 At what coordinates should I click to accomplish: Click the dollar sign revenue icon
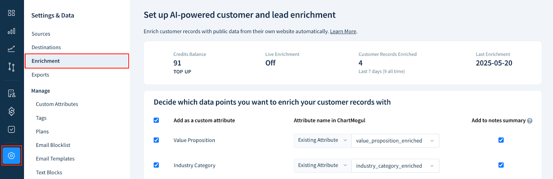point(11,111)
